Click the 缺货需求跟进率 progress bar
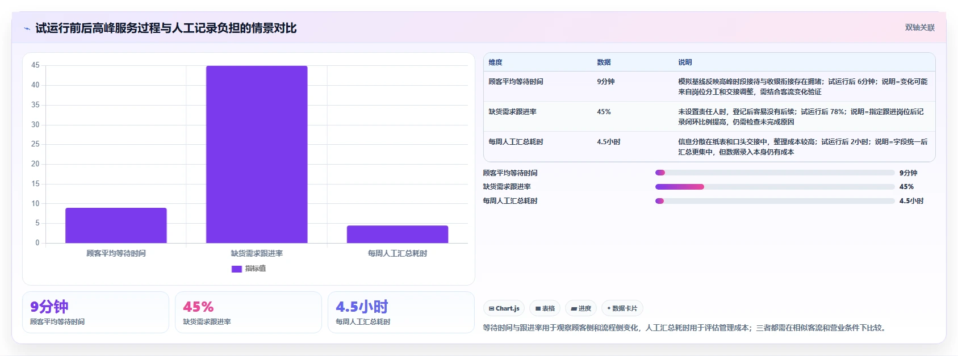958x356 pixels. [775, 187]
